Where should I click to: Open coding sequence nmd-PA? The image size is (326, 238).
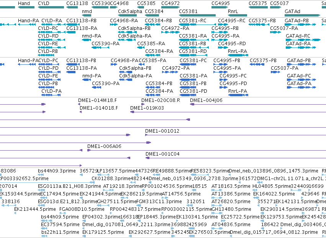87,80
